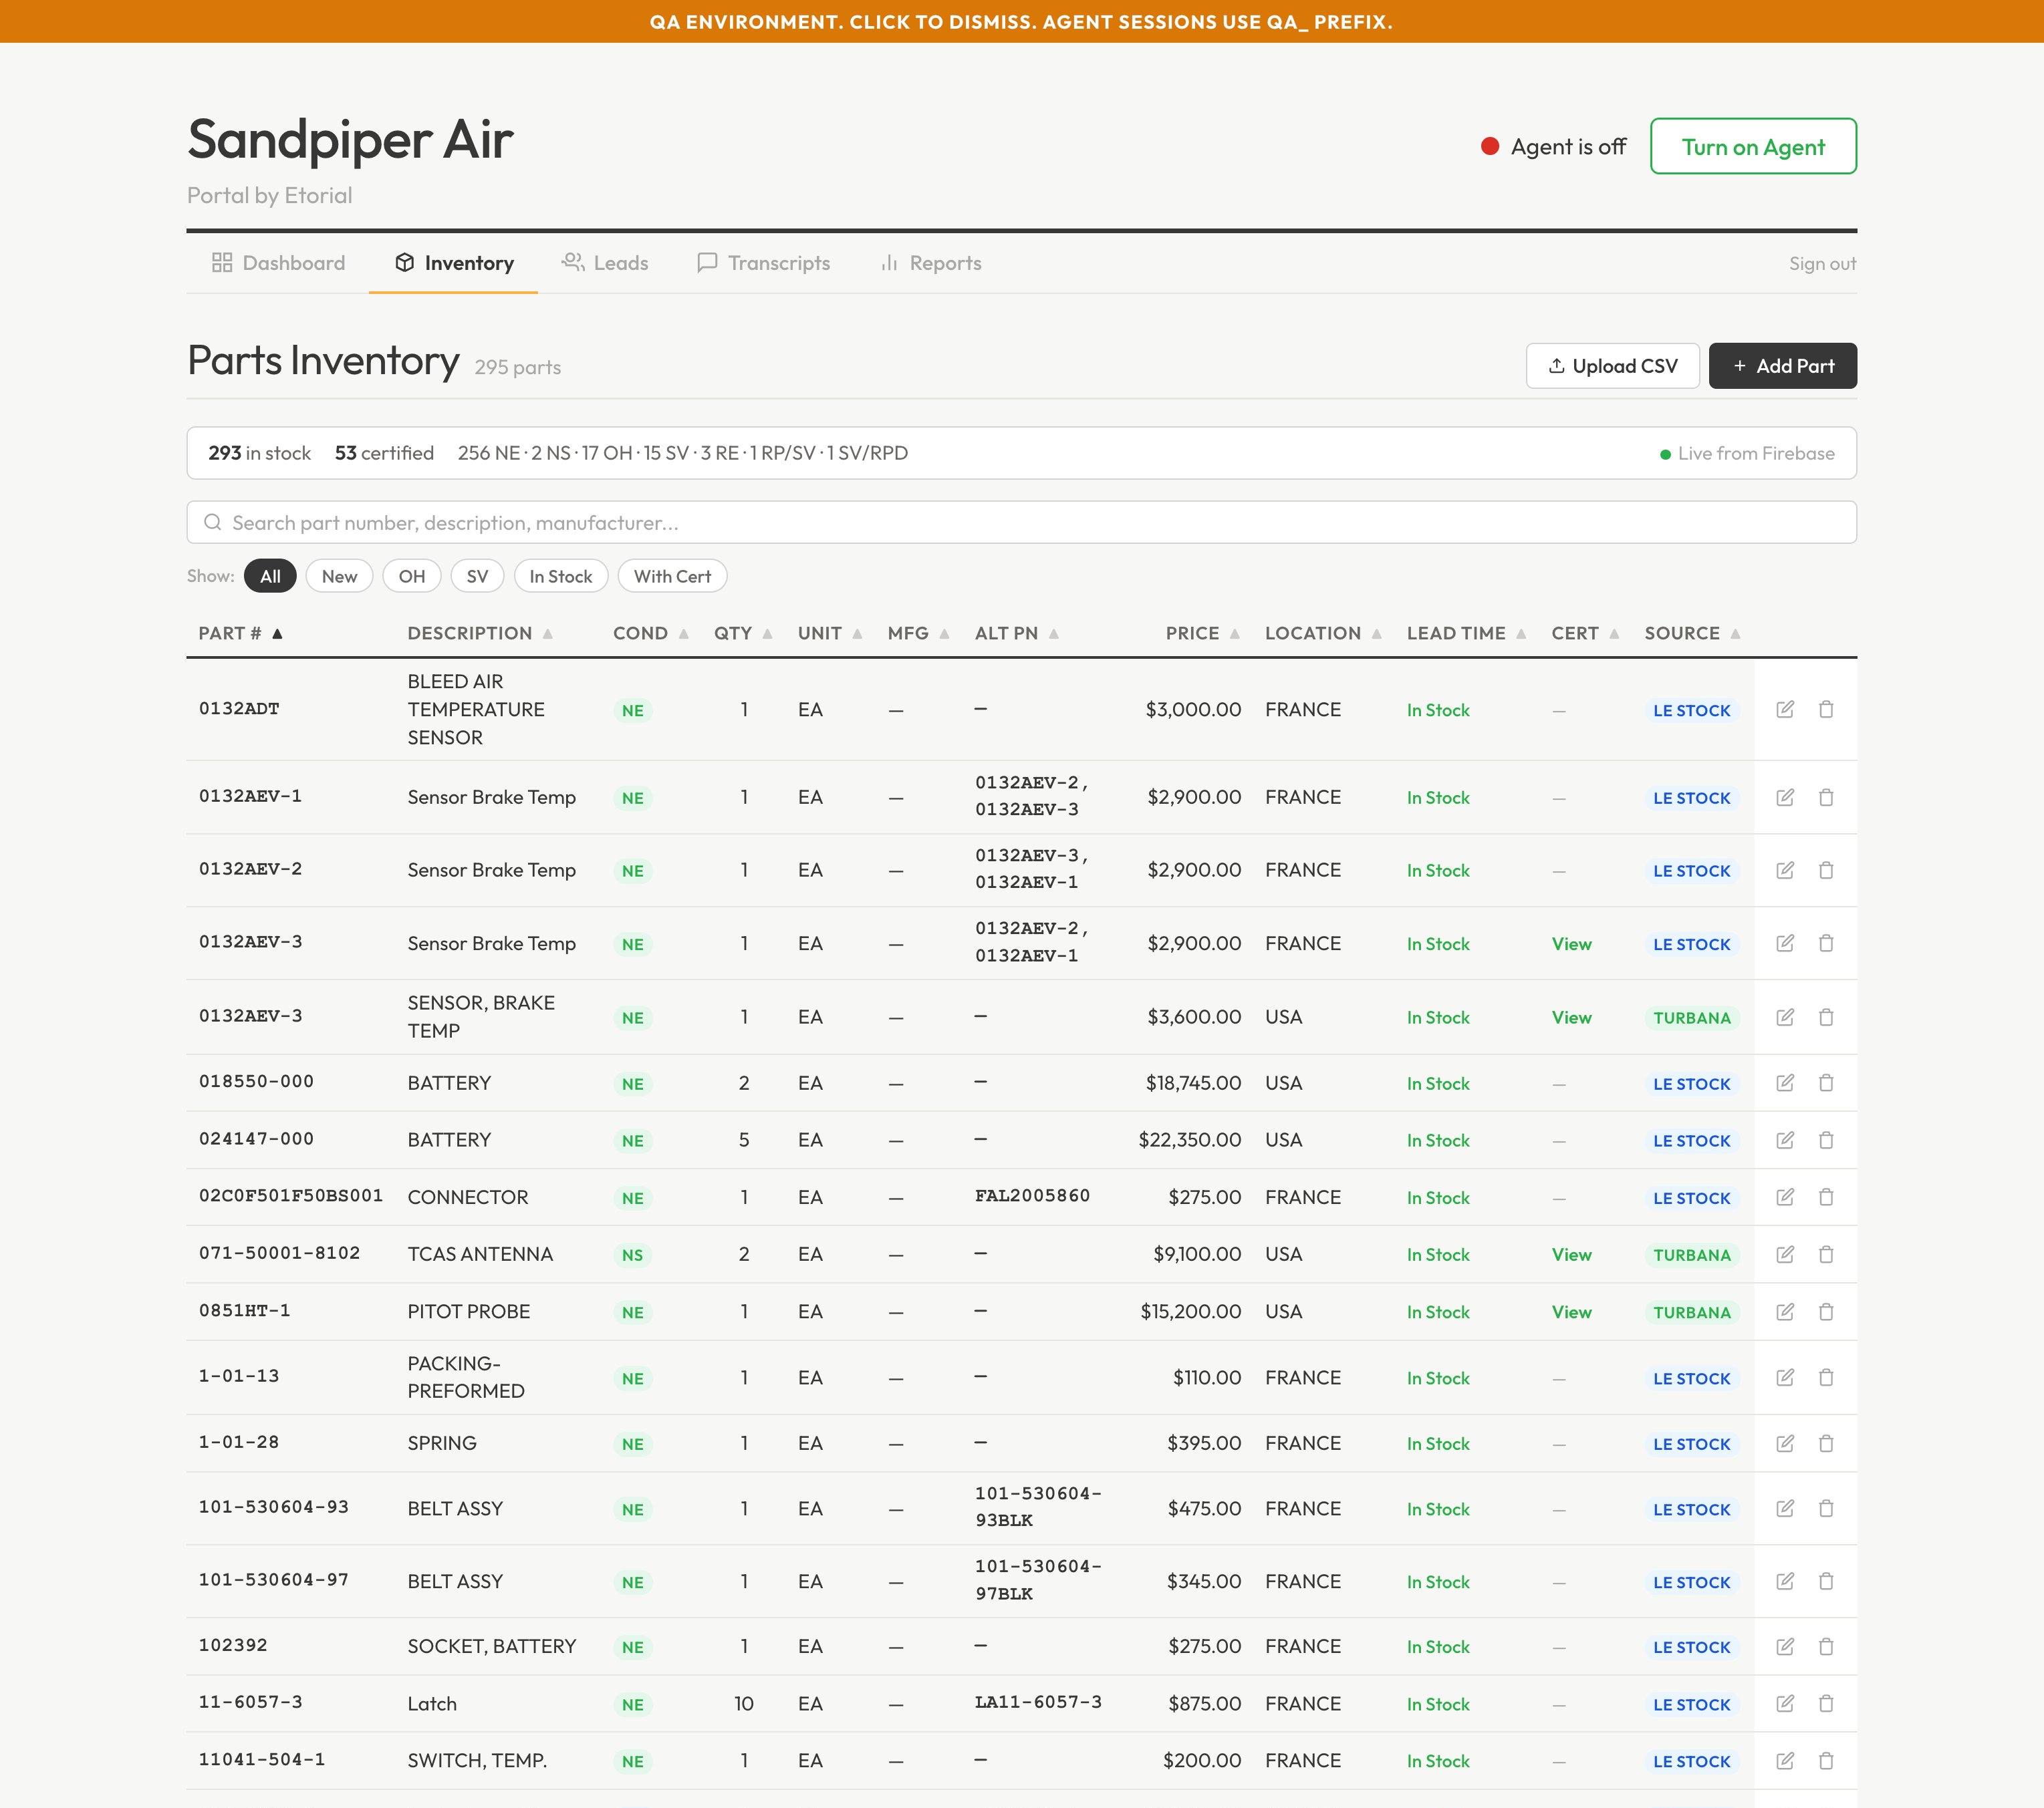2044x1808 pixels.
Task: Edit the 0132ADT bleed air sensor row
Action: click(1785, 710)
